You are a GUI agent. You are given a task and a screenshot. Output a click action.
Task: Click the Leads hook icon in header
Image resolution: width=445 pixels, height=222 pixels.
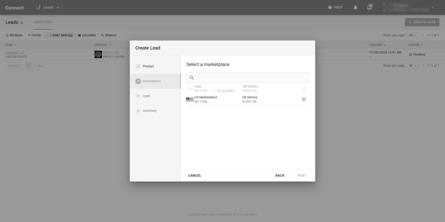coord(39,7)
